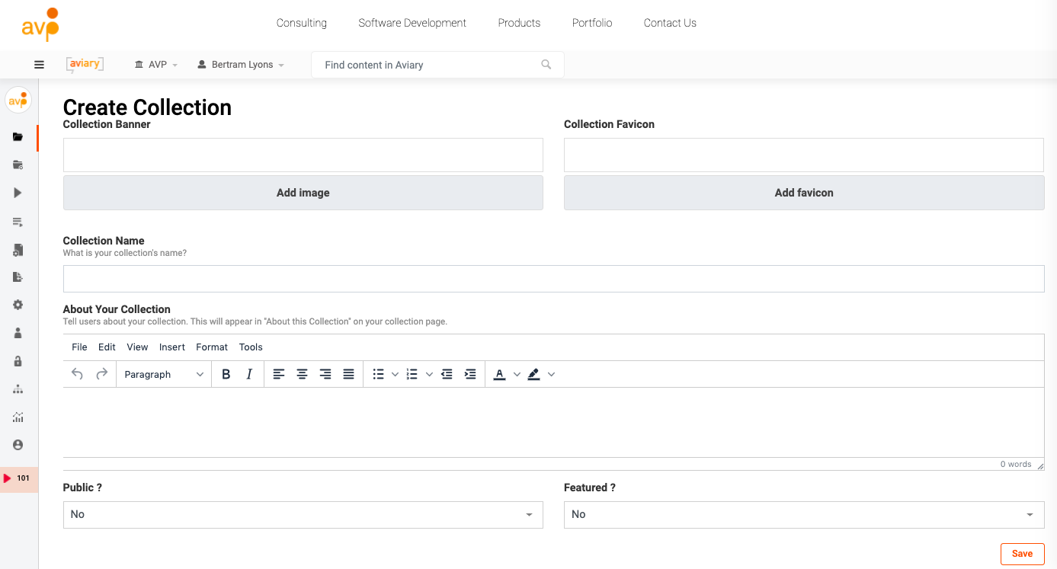Justify the text
Image resolution: width=1057 pixels, height=569 pixels.
(x=349, y=374)
